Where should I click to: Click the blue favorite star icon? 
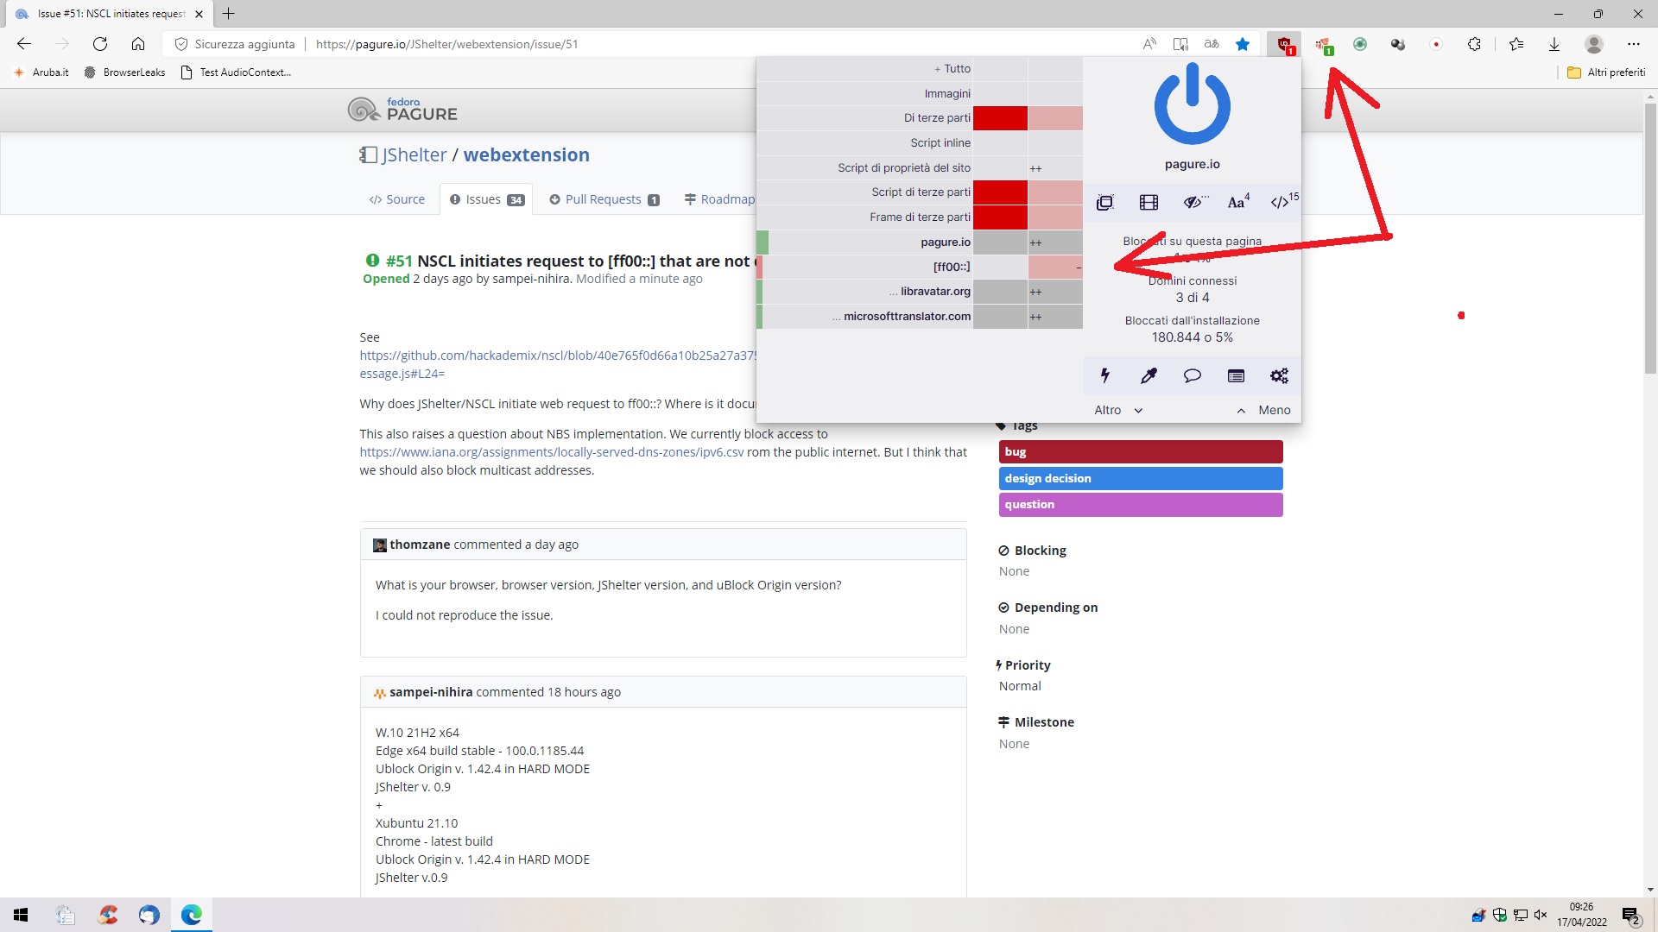tap(1243, 44)
